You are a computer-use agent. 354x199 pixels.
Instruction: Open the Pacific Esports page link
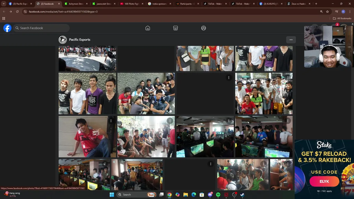click(80, 40)
